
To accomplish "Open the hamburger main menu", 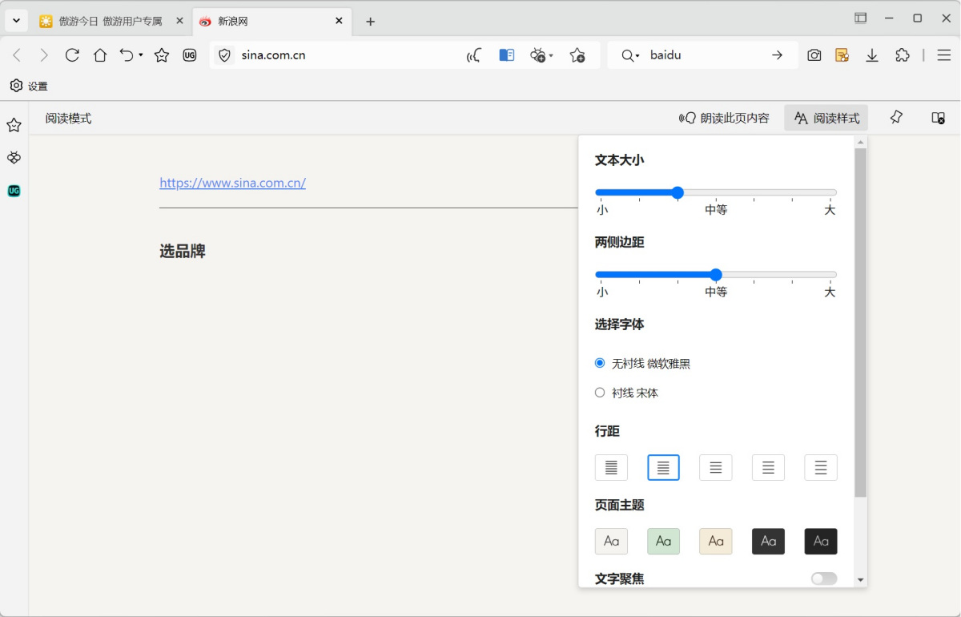I will pyautogui.click(x=943, y=55).
